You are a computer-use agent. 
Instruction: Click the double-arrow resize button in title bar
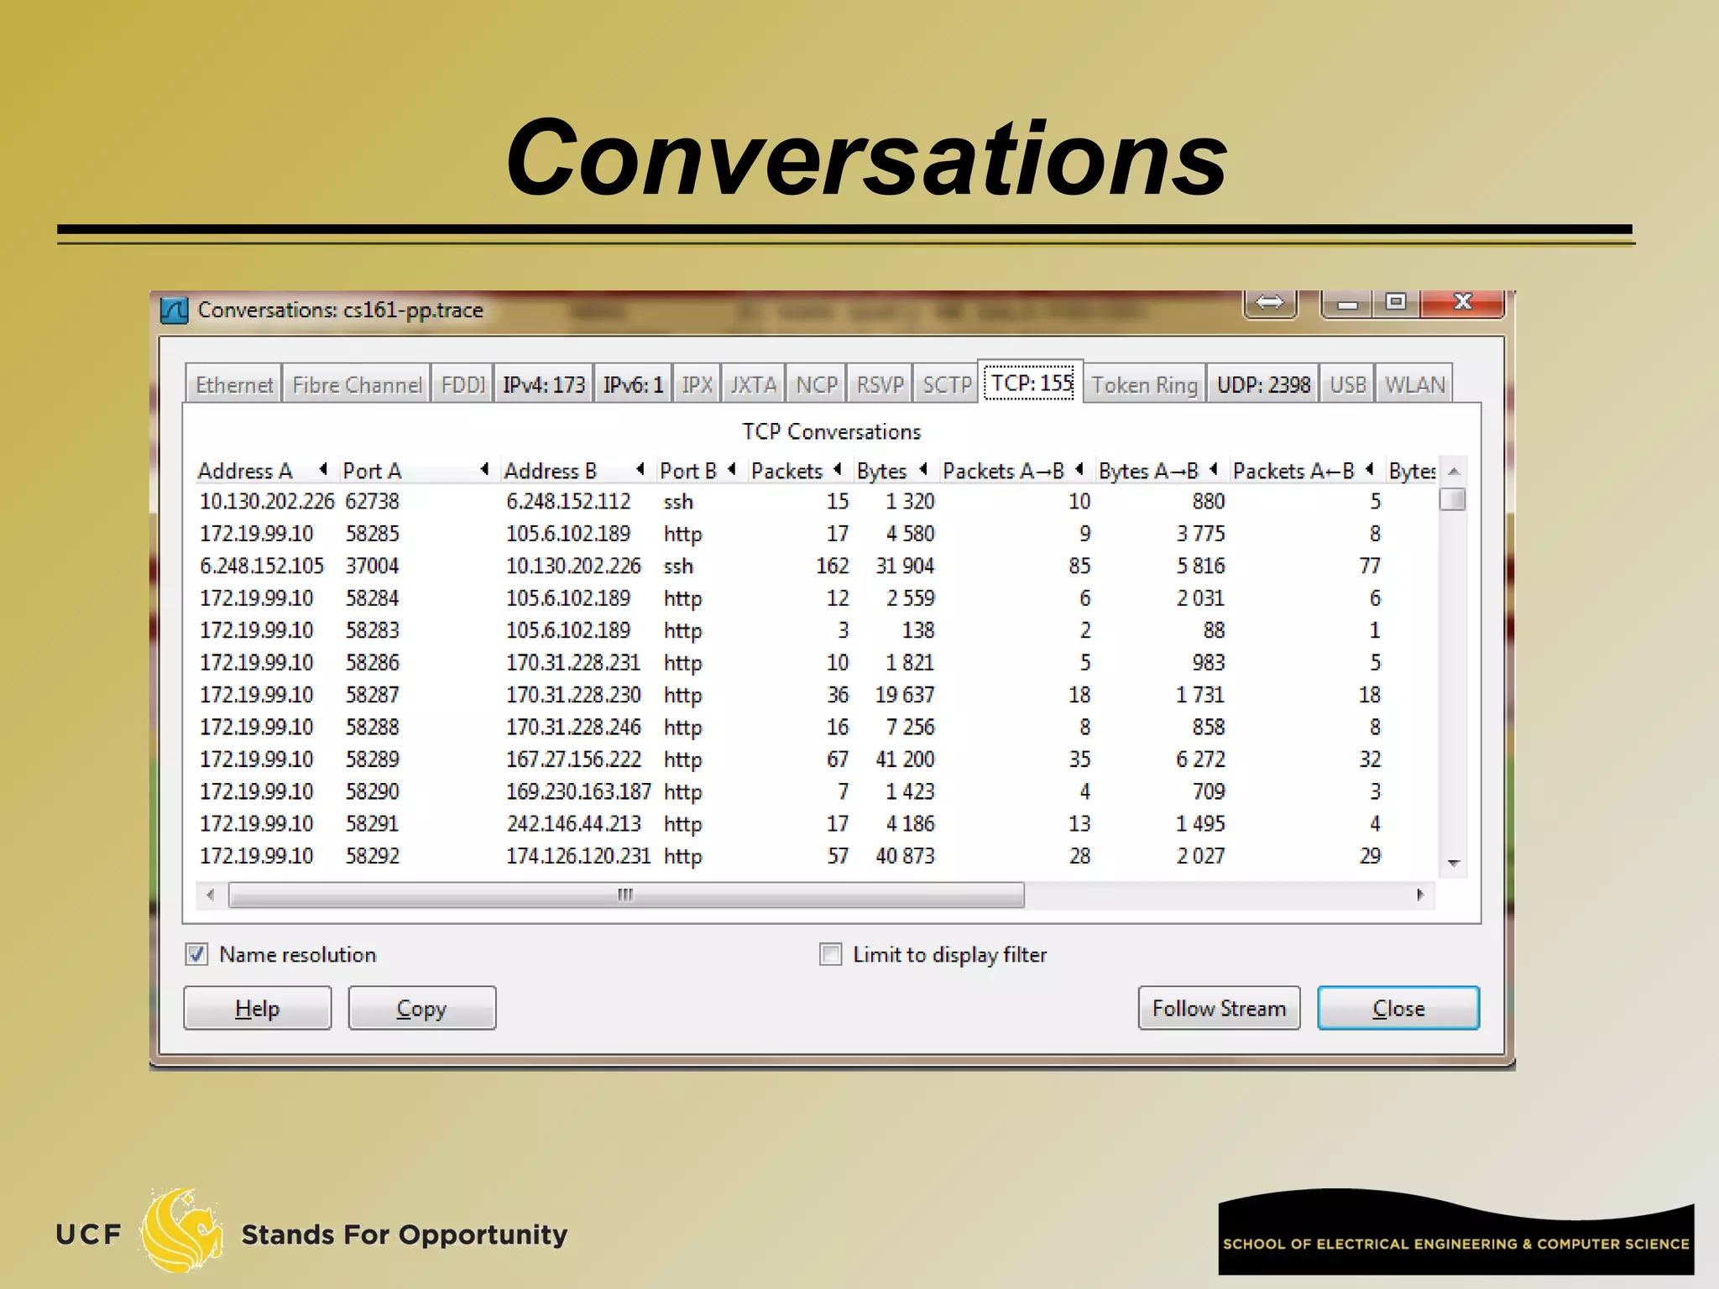point(1270,302)
